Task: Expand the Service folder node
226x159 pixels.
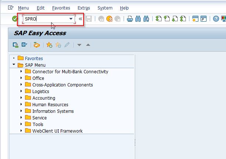Action: coord(21,117)
